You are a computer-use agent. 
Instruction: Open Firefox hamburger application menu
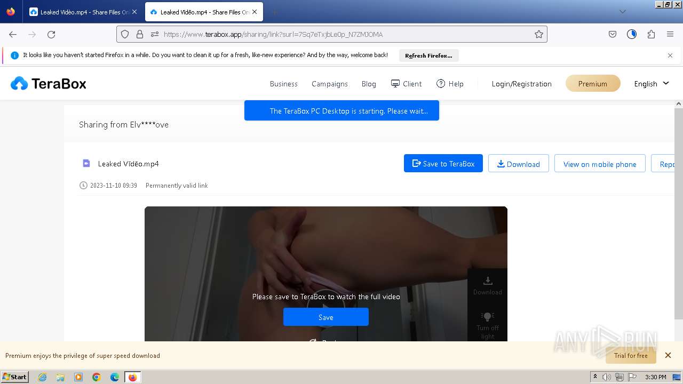670,34
